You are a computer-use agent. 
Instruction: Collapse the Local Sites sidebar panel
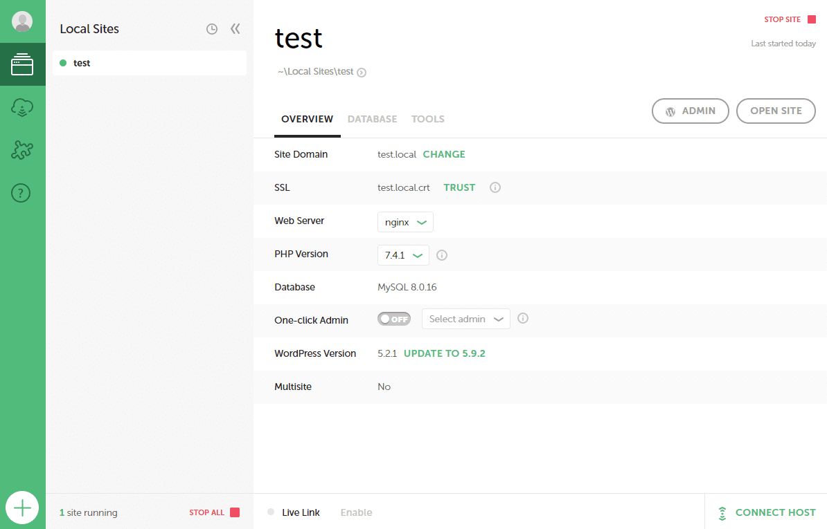click(x=235, y=28)
